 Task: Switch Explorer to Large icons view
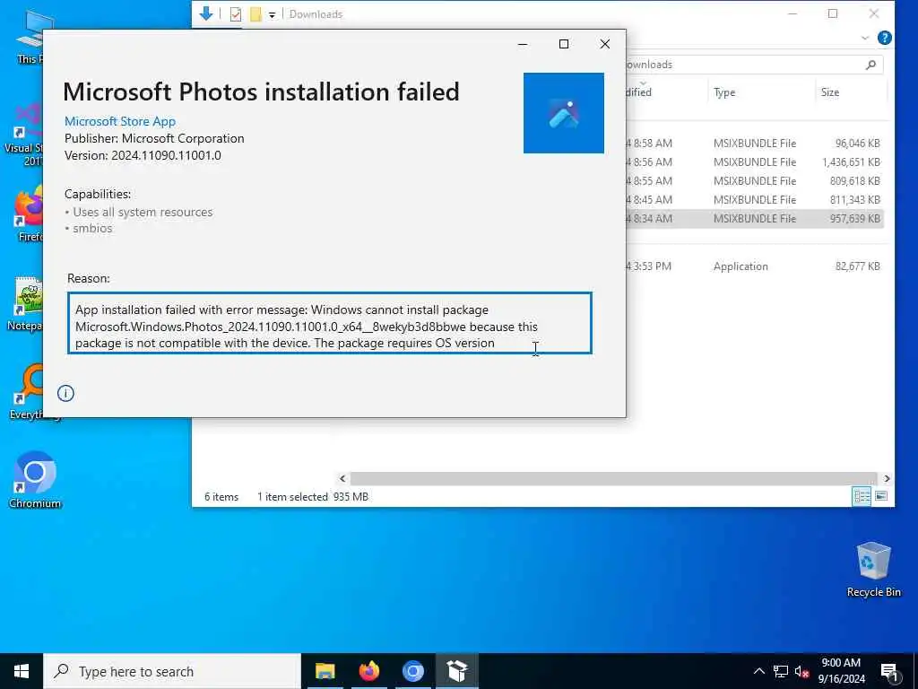pos(881,496)
